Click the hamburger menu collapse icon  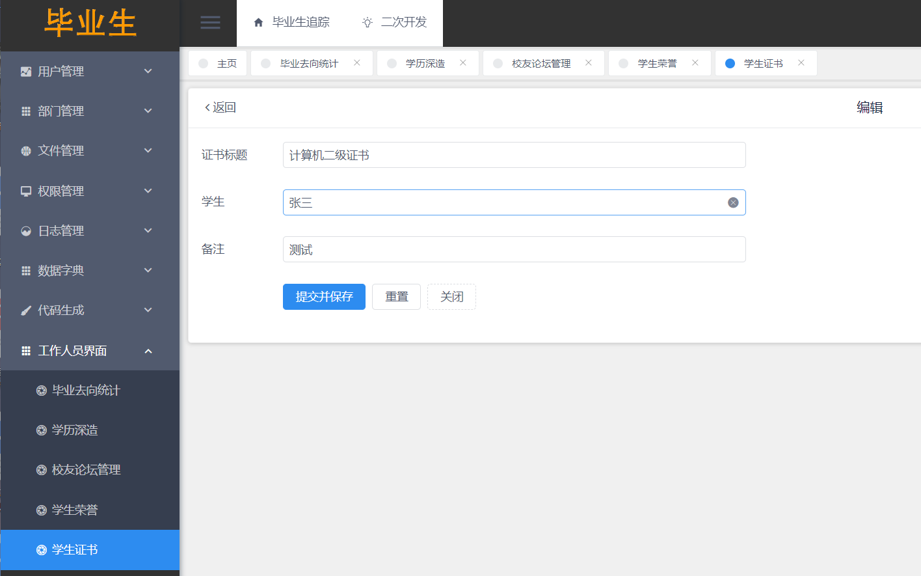click(x=209, y=23)
